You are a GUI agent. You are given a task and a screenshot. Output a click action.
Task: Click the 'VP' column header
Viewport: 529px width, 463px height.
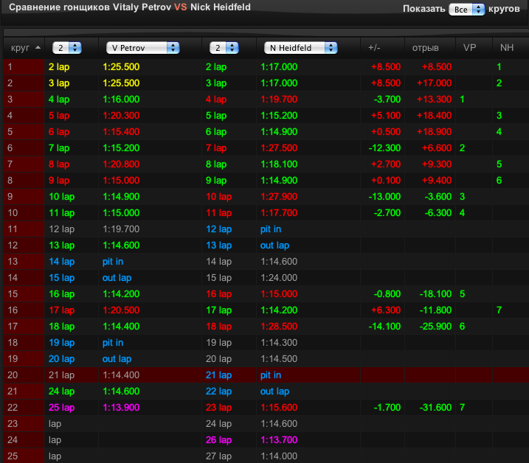tap(469, 47)
